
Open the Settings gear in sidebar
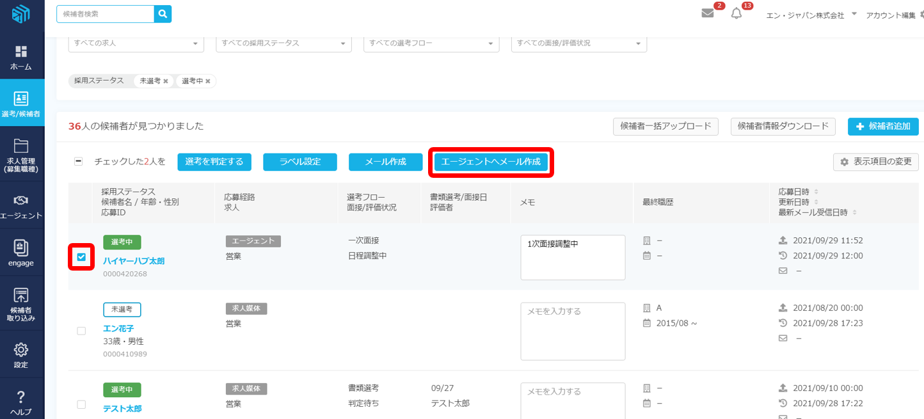[21, 354]
